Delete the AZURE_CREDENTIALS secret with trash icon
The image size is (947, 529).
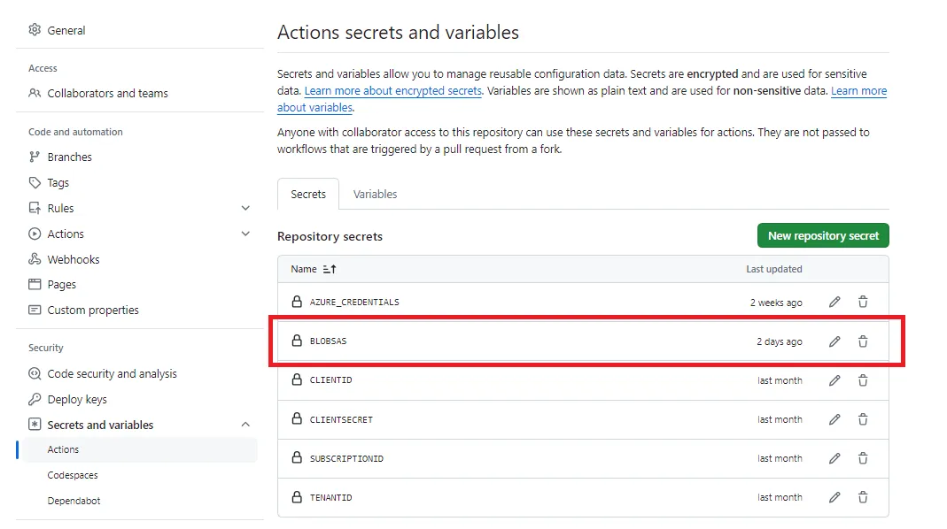[x=863, y=302]
